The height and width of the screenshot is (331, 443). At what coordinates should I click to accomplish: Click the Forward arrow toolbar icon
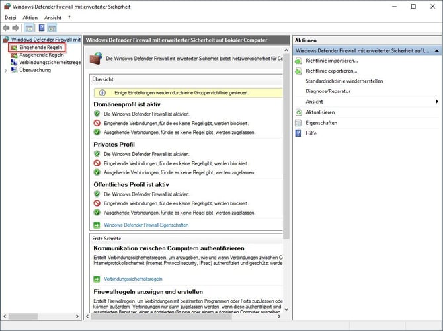click(x=16, y=28)
